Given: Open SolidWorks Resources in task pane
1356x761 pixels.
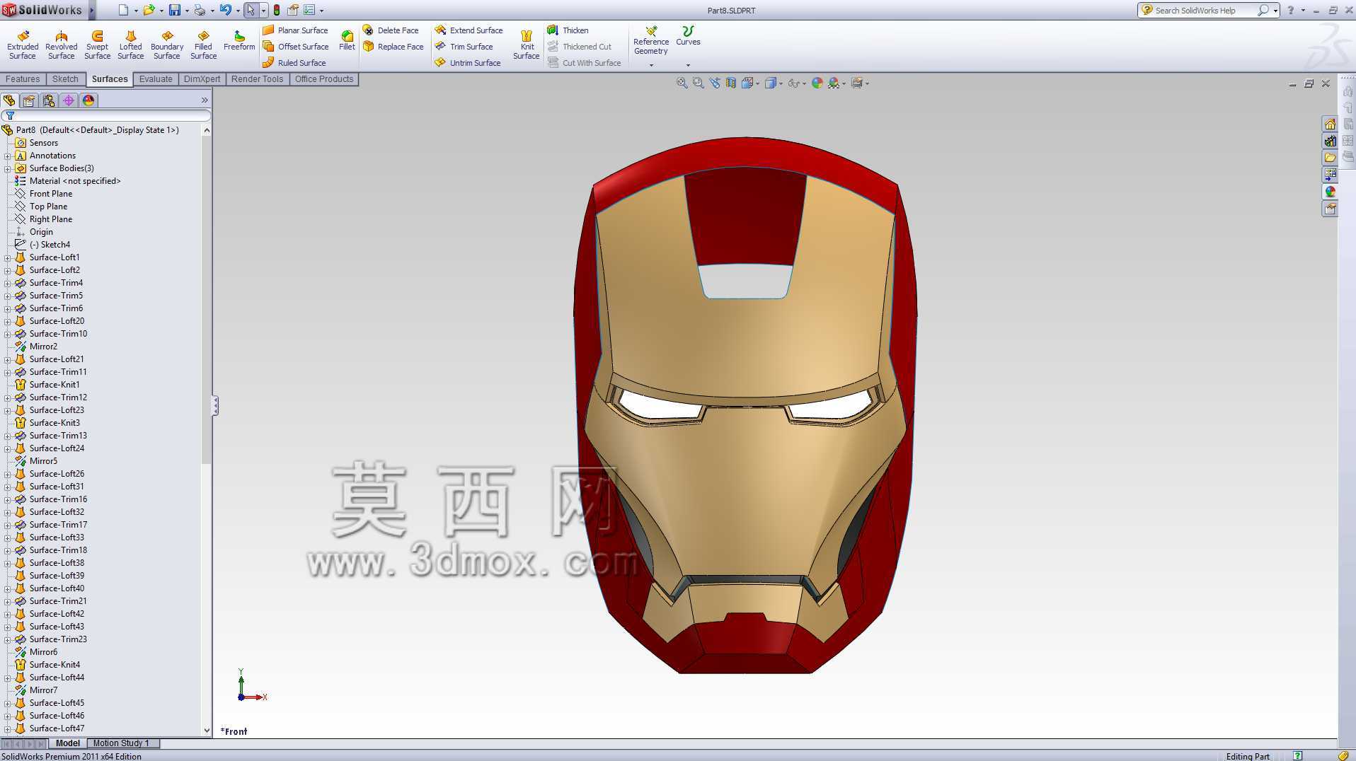Looking at the screenshot, I should [1330, 124].
